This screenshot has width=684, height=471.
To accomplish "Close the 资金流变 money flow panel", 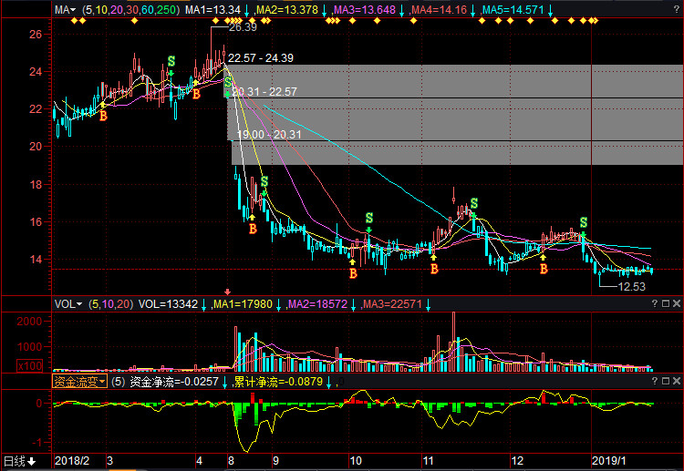I will click(x=676, y=382).
